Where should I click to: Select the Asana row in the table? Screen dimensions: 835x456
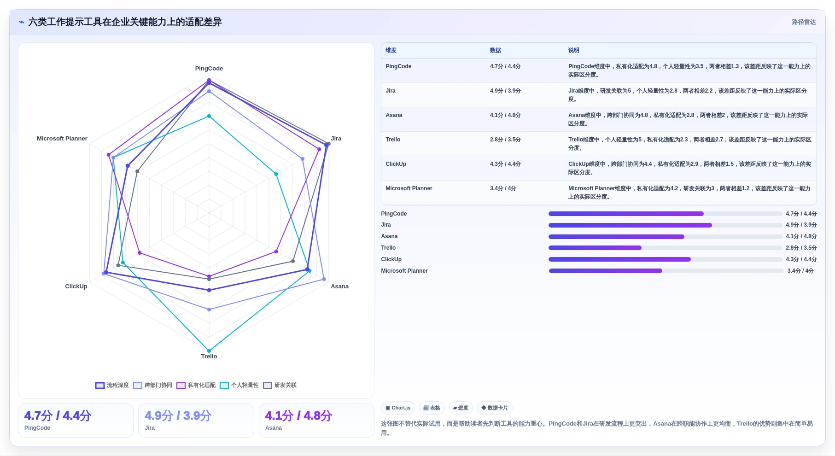pyautogui.click(x=599, y=119)
